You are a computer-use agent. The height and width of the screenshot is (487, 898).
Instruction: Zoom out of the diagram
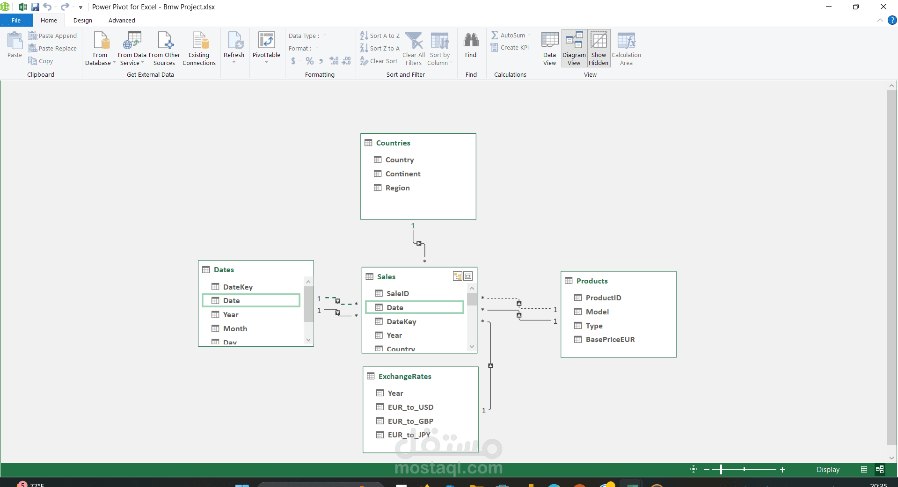pyautogui.click(x=707, y=469)
